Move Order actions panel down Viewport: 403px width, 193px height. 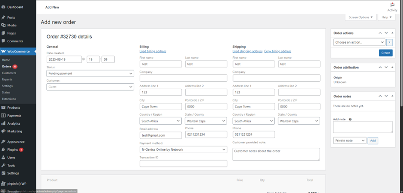pyautogui.click(x=386, y=33)
